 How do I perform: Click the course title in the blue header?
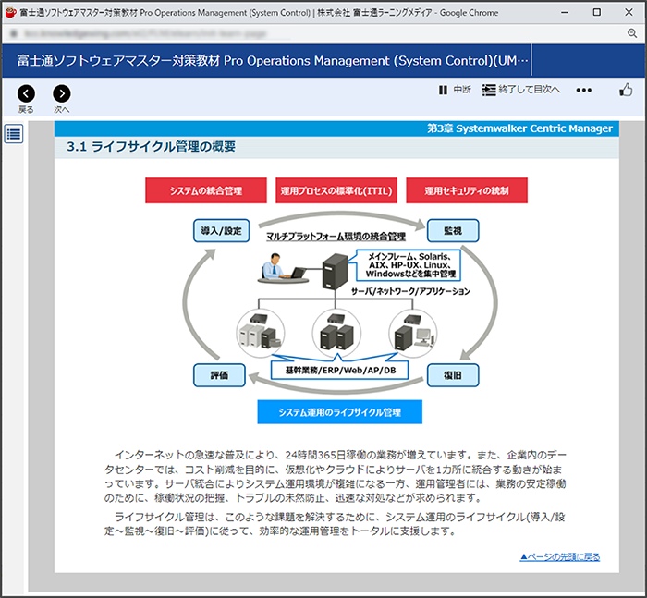tap(273, 61)
